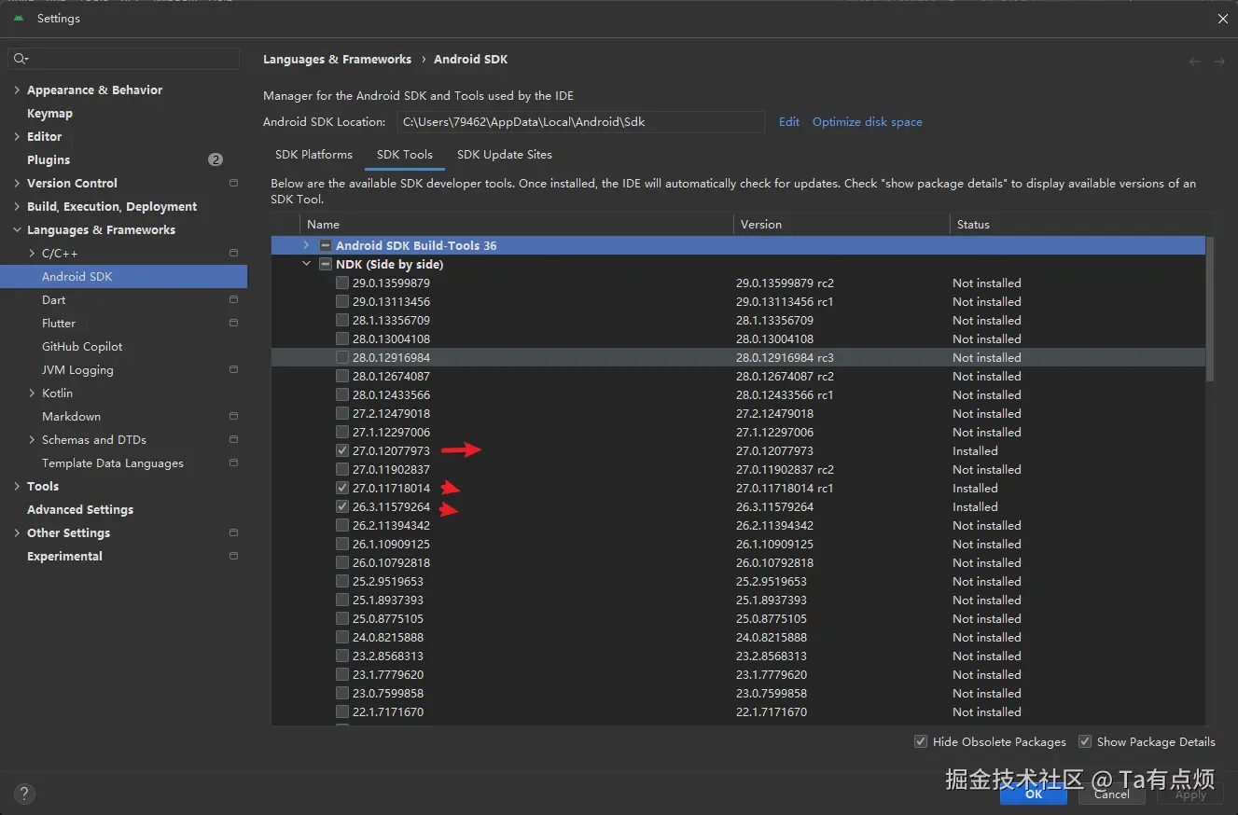1238x815 pixels.
Task: Click the help question-mark icon at bottom left
Action: (x=24, y=794)
